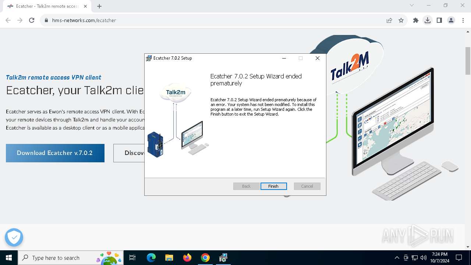Image resolution: width=471 pixels, height=265 pixels.
Task: Minimize the Ecatcher Setup dialog
Action: (284, 58)
